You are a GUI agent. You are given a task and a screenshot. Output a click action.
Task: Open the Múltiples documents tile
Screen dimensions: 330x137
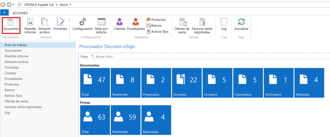(310, 83)
